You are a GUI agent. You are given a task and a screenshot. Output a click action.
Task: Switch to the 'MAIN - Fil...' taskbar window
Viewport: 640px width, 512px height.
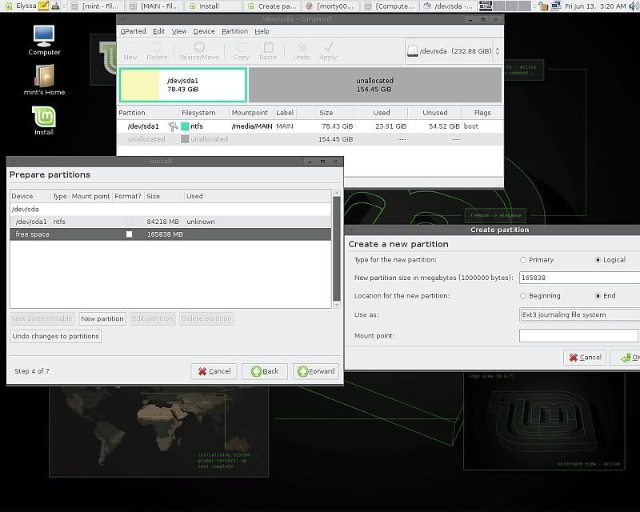tap(154, 6)
